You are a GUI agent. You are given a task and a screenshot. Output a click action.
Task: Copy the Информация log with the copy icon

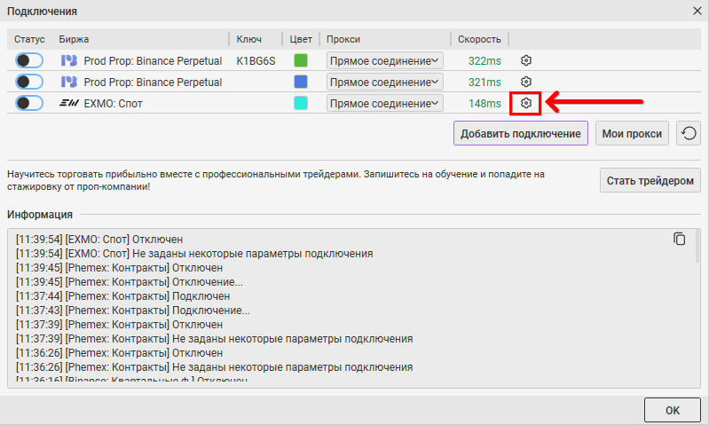(x=680, y=239)
